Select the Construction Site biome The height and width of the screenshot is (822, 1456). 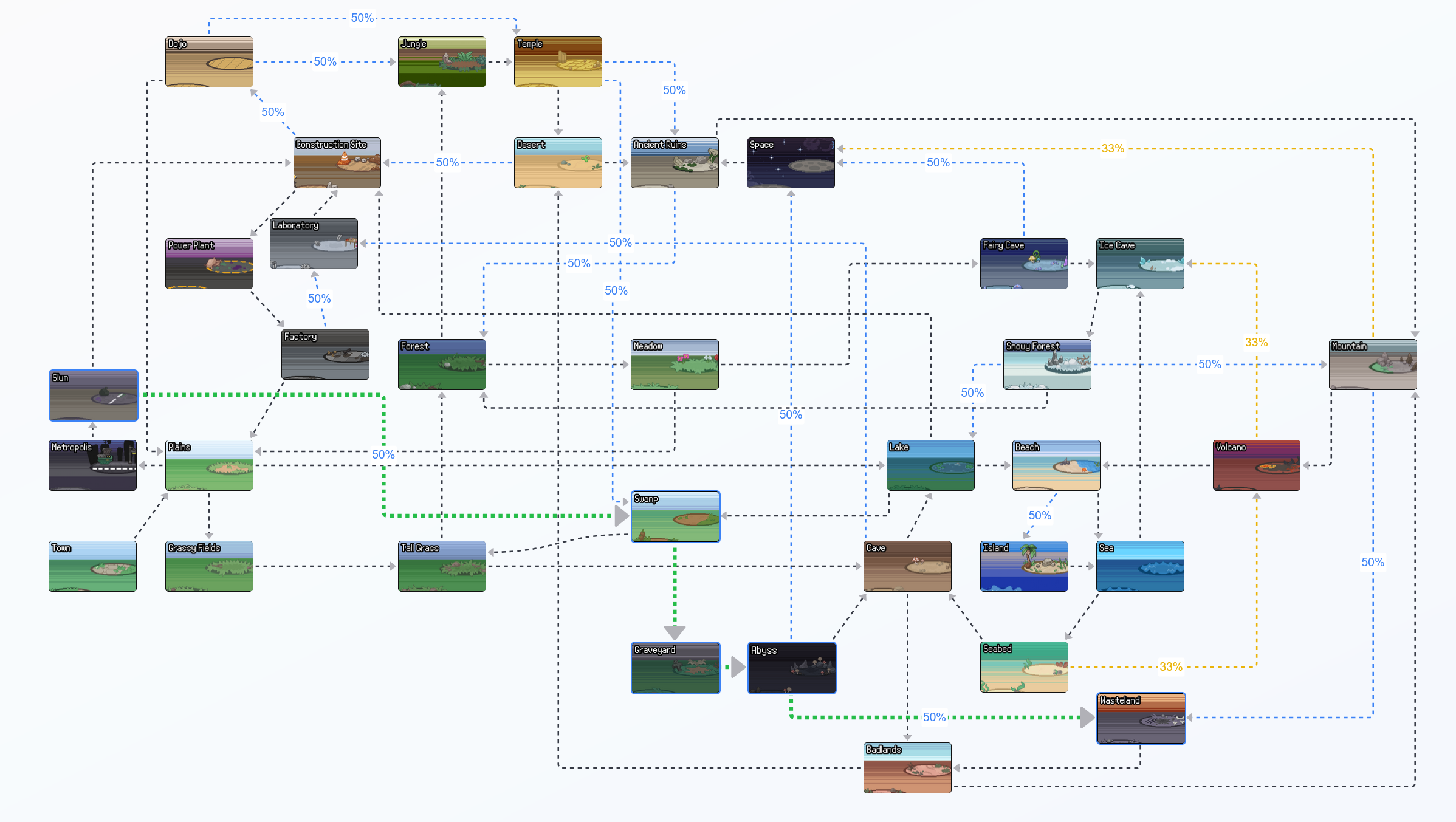[x=337, y=162]
